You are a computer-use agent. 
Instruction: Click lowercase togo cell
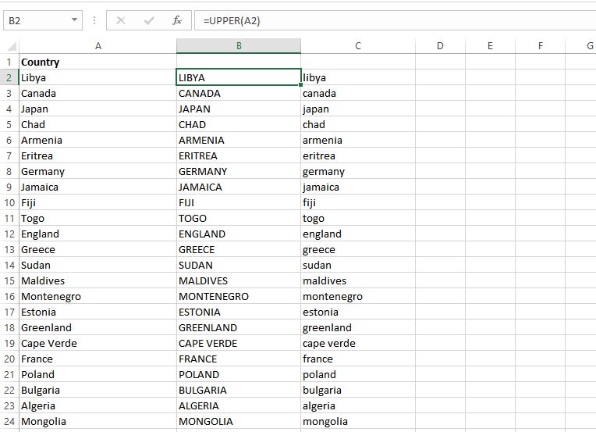click(358, 218)
